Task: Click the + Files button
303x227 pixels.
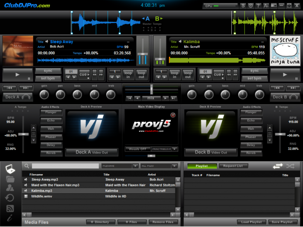Action: point(132,222)
